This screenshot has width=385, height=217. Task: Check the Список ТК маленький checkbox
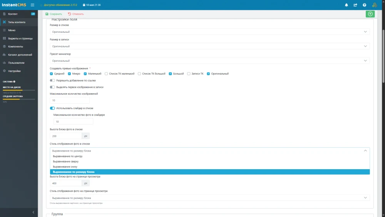click(106, 74)
